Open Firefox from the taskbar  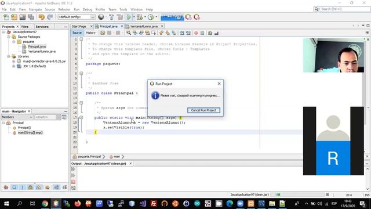[x=77, y=204]
